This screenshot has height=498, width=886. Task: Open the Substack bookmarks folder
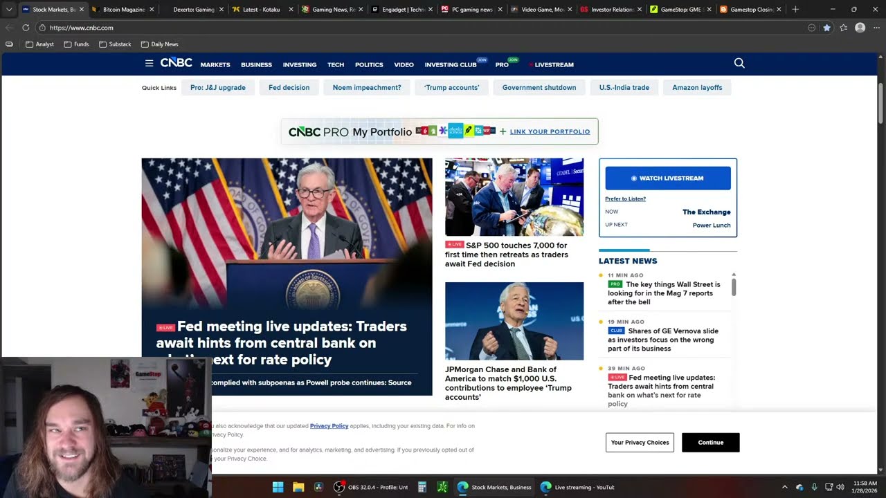pyautogui.click(x=115, y=44)
